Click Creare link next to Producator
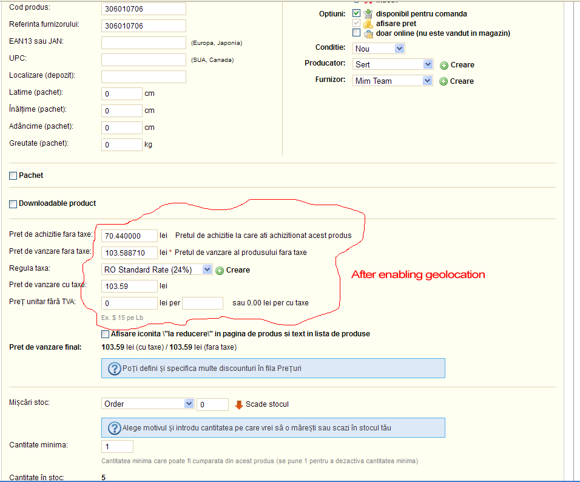The image size is (580, 482). pyautogui.click(x=462, y=65)
